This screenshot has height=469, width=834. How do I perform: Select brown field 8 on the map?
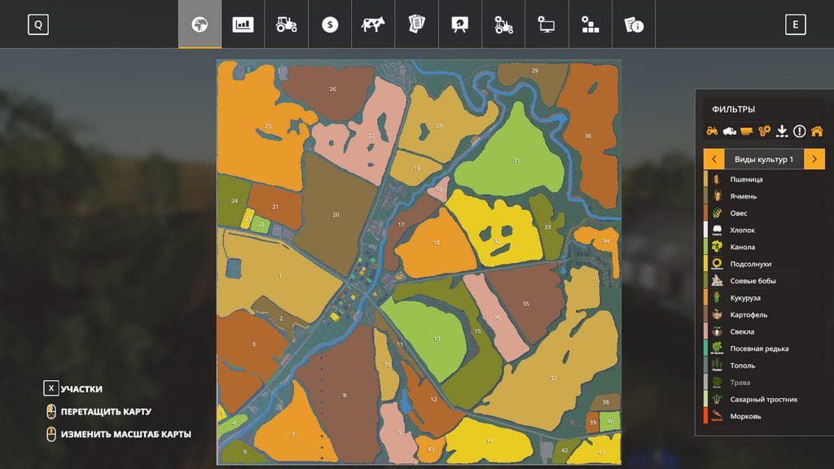(x=343, y=395)
